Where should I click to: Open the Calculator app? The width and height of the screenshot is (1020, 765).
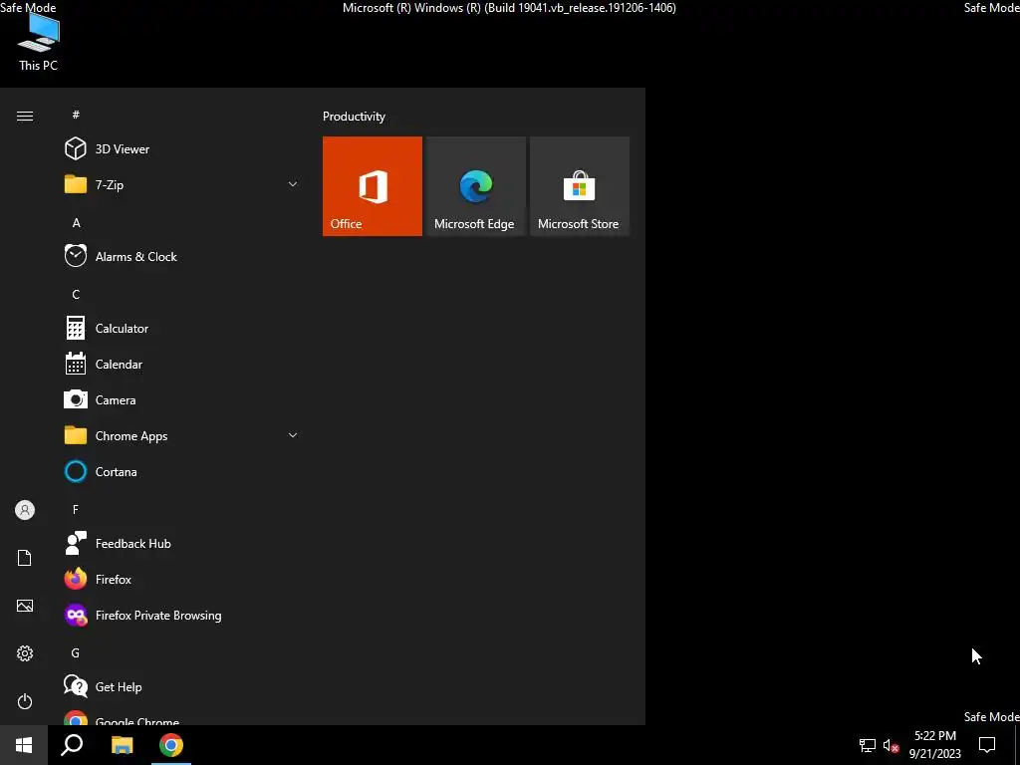(182, 328)
